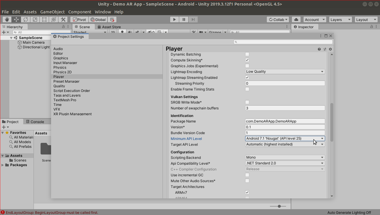Toggle Mute Other Audio Sources checkbox
This screenshot has height=215, width=380.
[x=247, y=181]
